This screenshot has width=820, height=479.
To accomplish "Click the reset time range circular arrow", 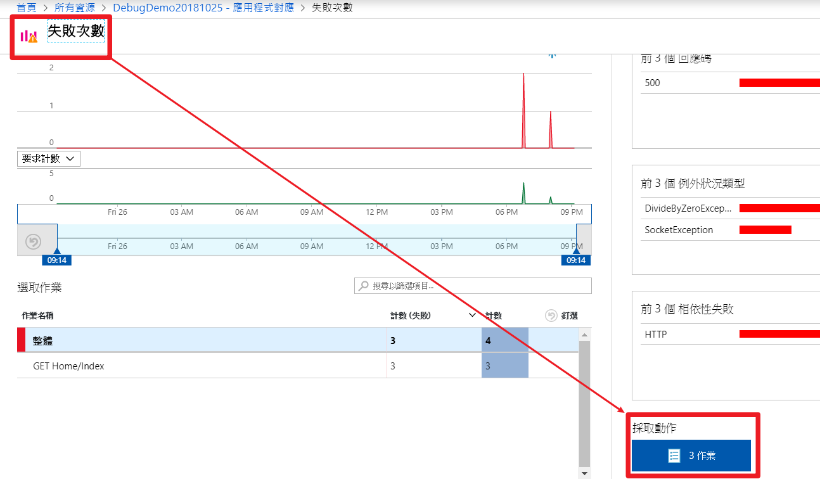I will coord(33,241).
